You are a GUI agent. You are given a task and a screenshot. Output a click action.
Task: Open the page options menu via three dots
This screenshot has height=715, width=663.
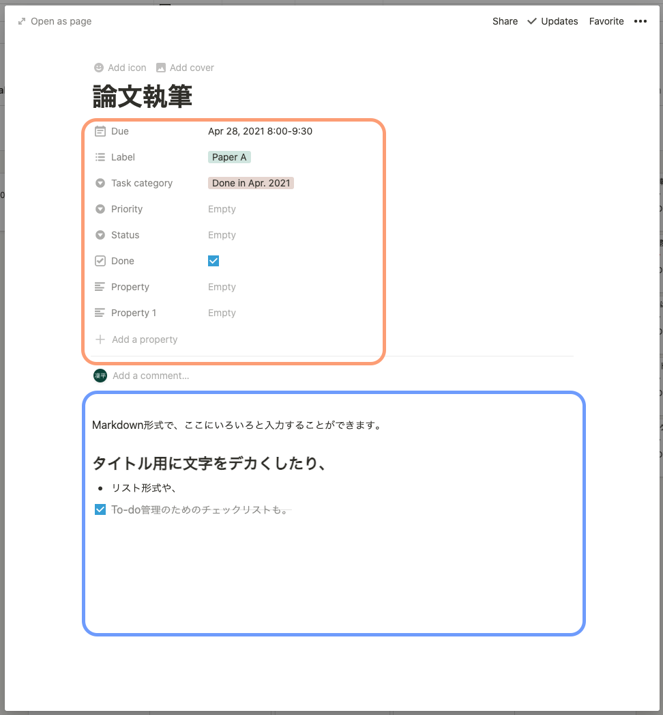coord(640,21)
